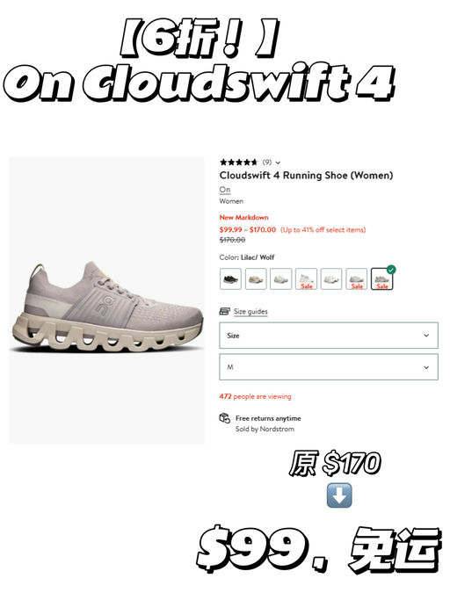Click the blue down arrow emoji

pyautogui.click(x=339, y=495)
